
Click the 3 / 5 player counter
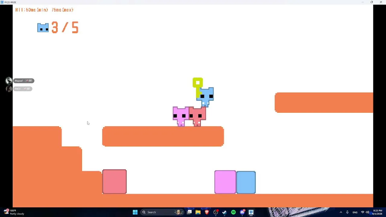(65, 27)
